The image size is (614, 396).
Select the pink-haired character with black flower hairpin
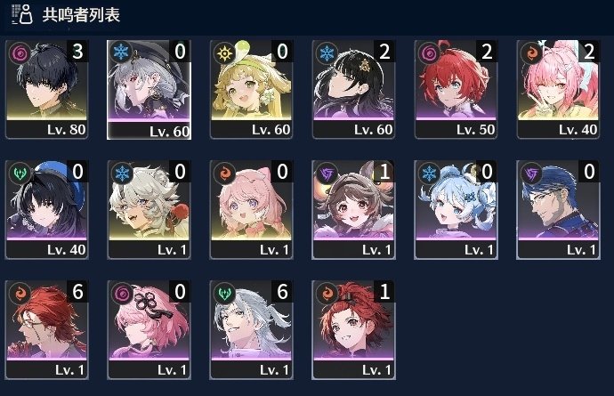(149, 330)
